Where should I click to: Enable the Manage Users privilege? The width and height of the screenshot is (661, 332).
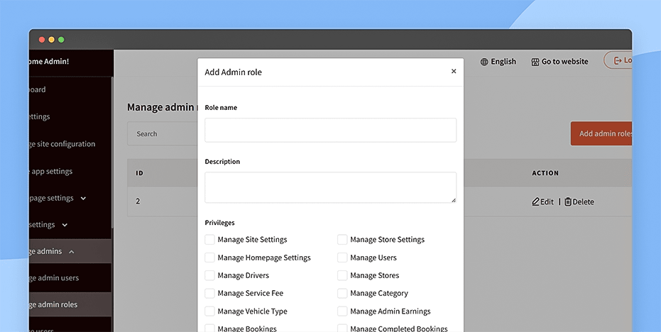pyautogui.click(x=342, y=258)
